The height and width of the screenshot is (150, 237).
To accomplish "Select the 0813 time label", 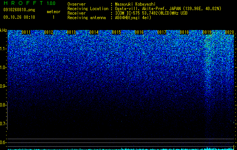I will (x=71, y=32).
